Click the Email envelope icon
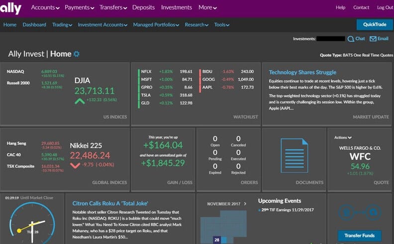The width and height of the screenshot is (394, 244). tap(373, 39)
